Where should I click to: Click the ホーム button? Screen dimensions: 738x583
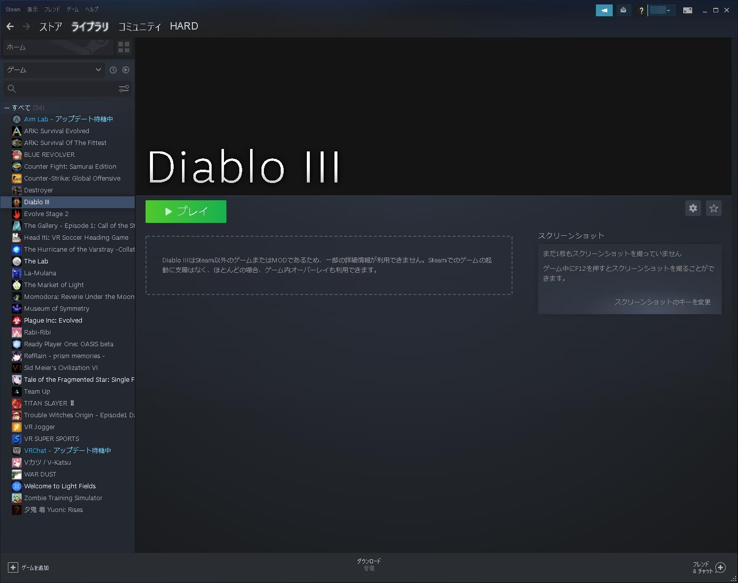pyautogui.click(x=58, y=47)
